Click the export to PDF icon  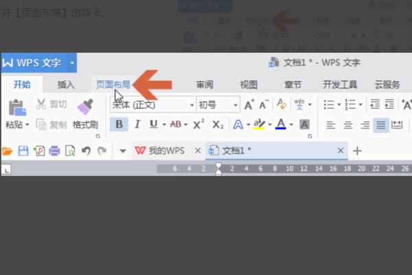[x=39, y=151]
